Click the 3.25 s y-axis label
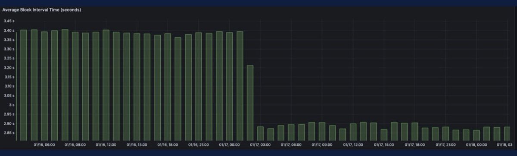 (9, 58)
